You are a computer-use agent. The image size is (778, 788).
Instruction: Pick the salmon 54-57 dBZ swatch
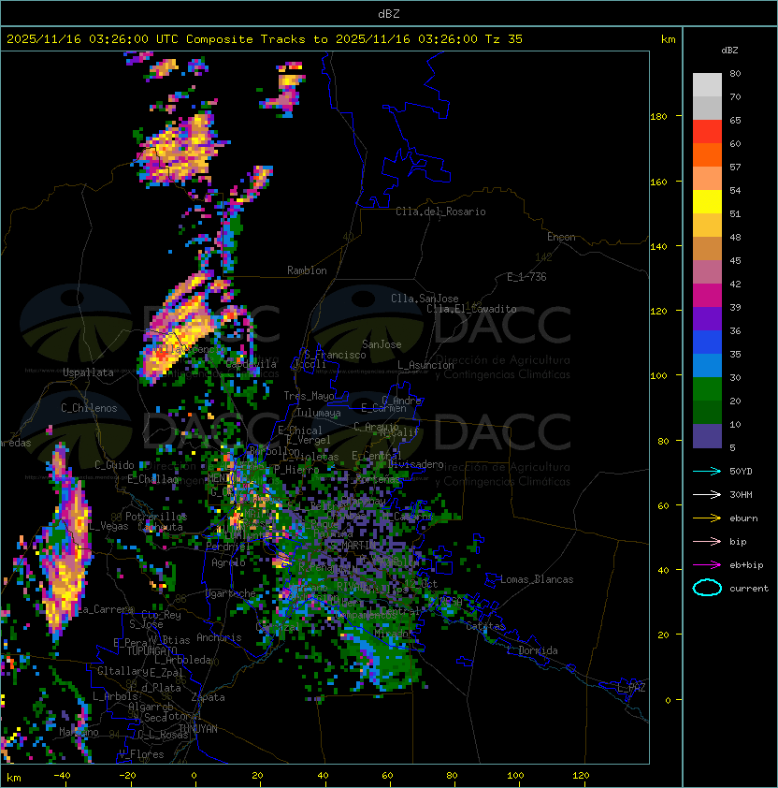coord(707,179)
